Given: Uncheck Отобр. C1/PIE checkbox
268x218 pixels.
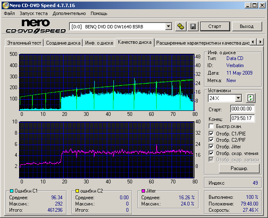Looking at the screenshot, I should coord(211,133).
